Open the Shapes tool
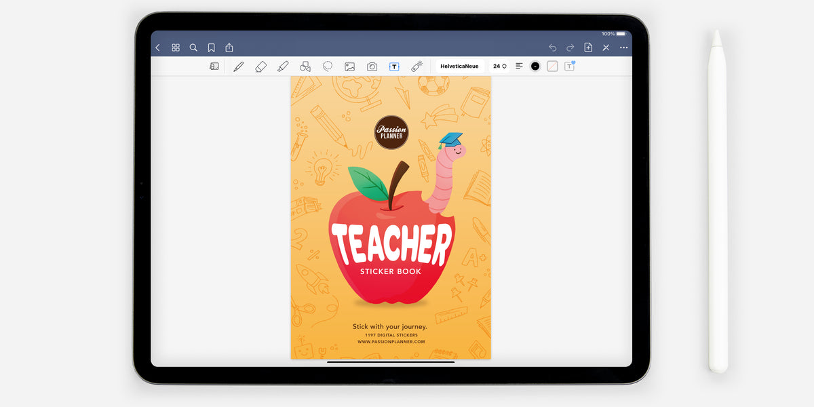 click(305, 66)
